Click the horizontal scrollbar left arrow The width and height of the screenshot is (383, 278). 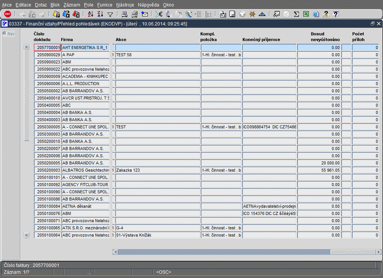(115, 252)
